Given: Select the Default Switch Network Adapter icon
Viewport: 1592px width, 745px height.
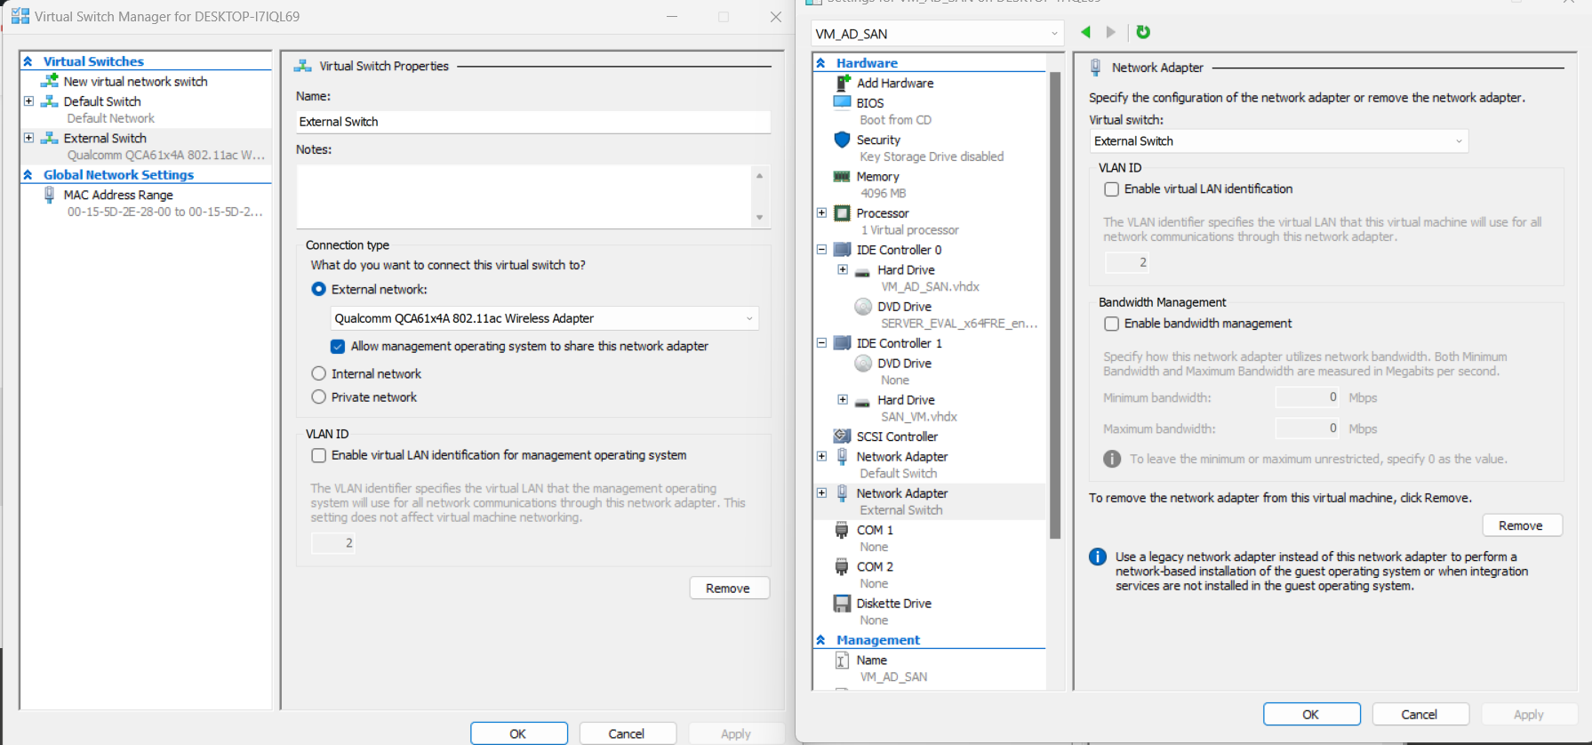Looking at the screenshot, I should coord(842,456).
